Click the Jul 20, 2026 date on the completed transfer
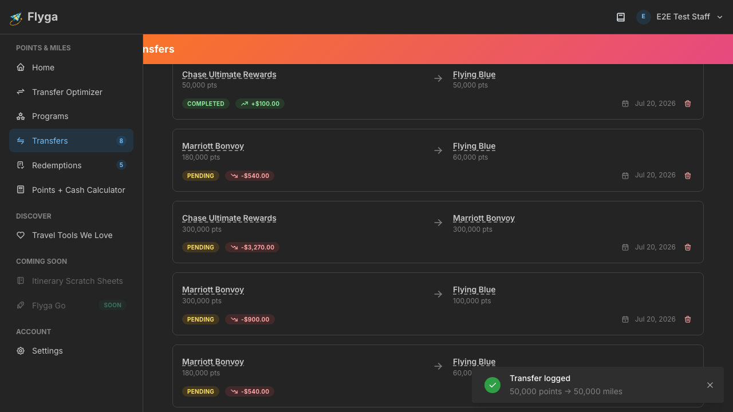 [x=655, y=104]
